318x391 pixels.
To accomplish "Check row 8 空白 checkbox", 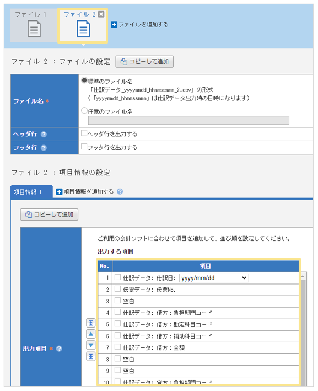I will [117, 358].
